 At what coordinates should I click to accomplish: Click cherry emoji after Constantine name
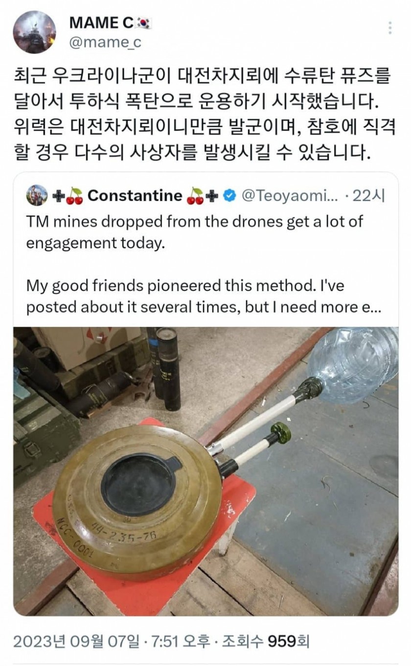point(195,196)
